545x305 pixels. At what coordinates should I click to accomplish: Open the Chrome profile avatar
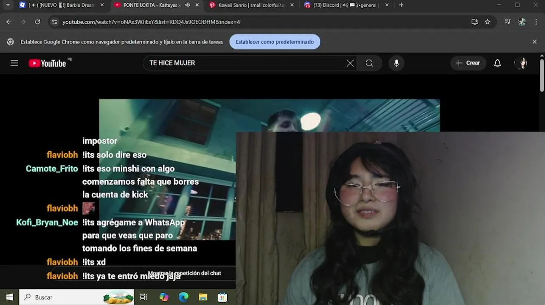coord(522,22)
